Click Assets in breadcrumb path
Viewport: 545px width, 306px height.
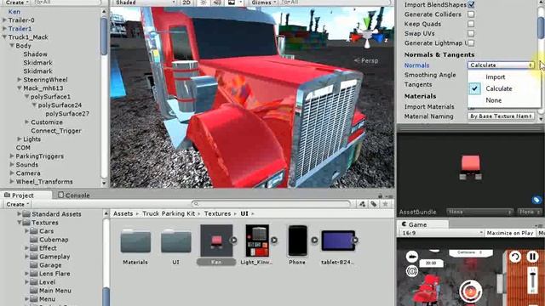tap(123, 213)
